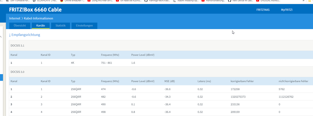Click the power level value '0.1'
This screenshot has width=313, height=116.
133,104
